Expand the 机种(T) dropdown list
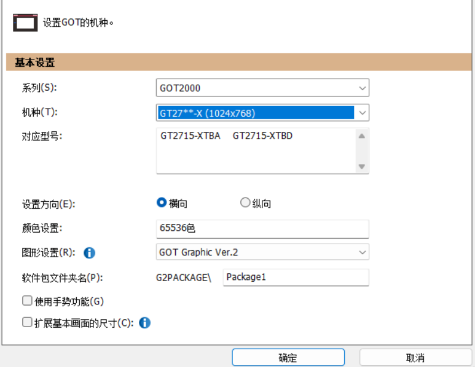Screen dimensions: 475x367 tap(362, 113)
